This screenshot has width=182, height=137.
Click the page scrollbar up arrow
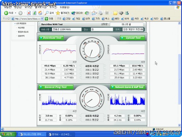click(179, 23)
